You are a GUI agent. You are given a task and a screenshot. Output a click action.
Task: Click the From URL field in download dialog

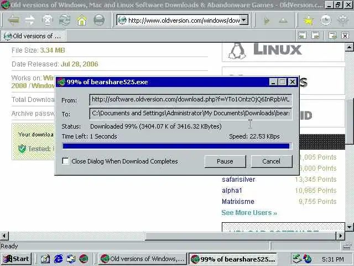190,100
